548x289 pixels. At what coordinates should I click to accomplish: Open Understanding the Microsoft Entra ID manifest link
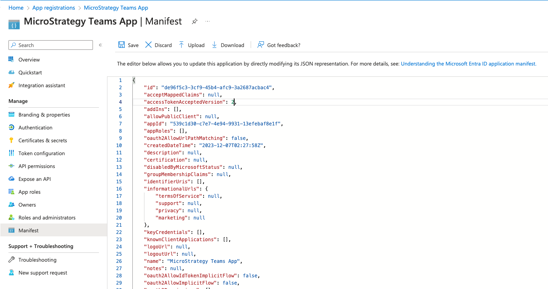coord(468,64)
